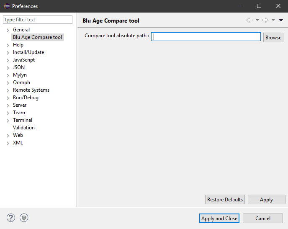The height and width of the screenshot is (229, 288).
Task: Open the view menu black triangle
Action: click(281, 20)
